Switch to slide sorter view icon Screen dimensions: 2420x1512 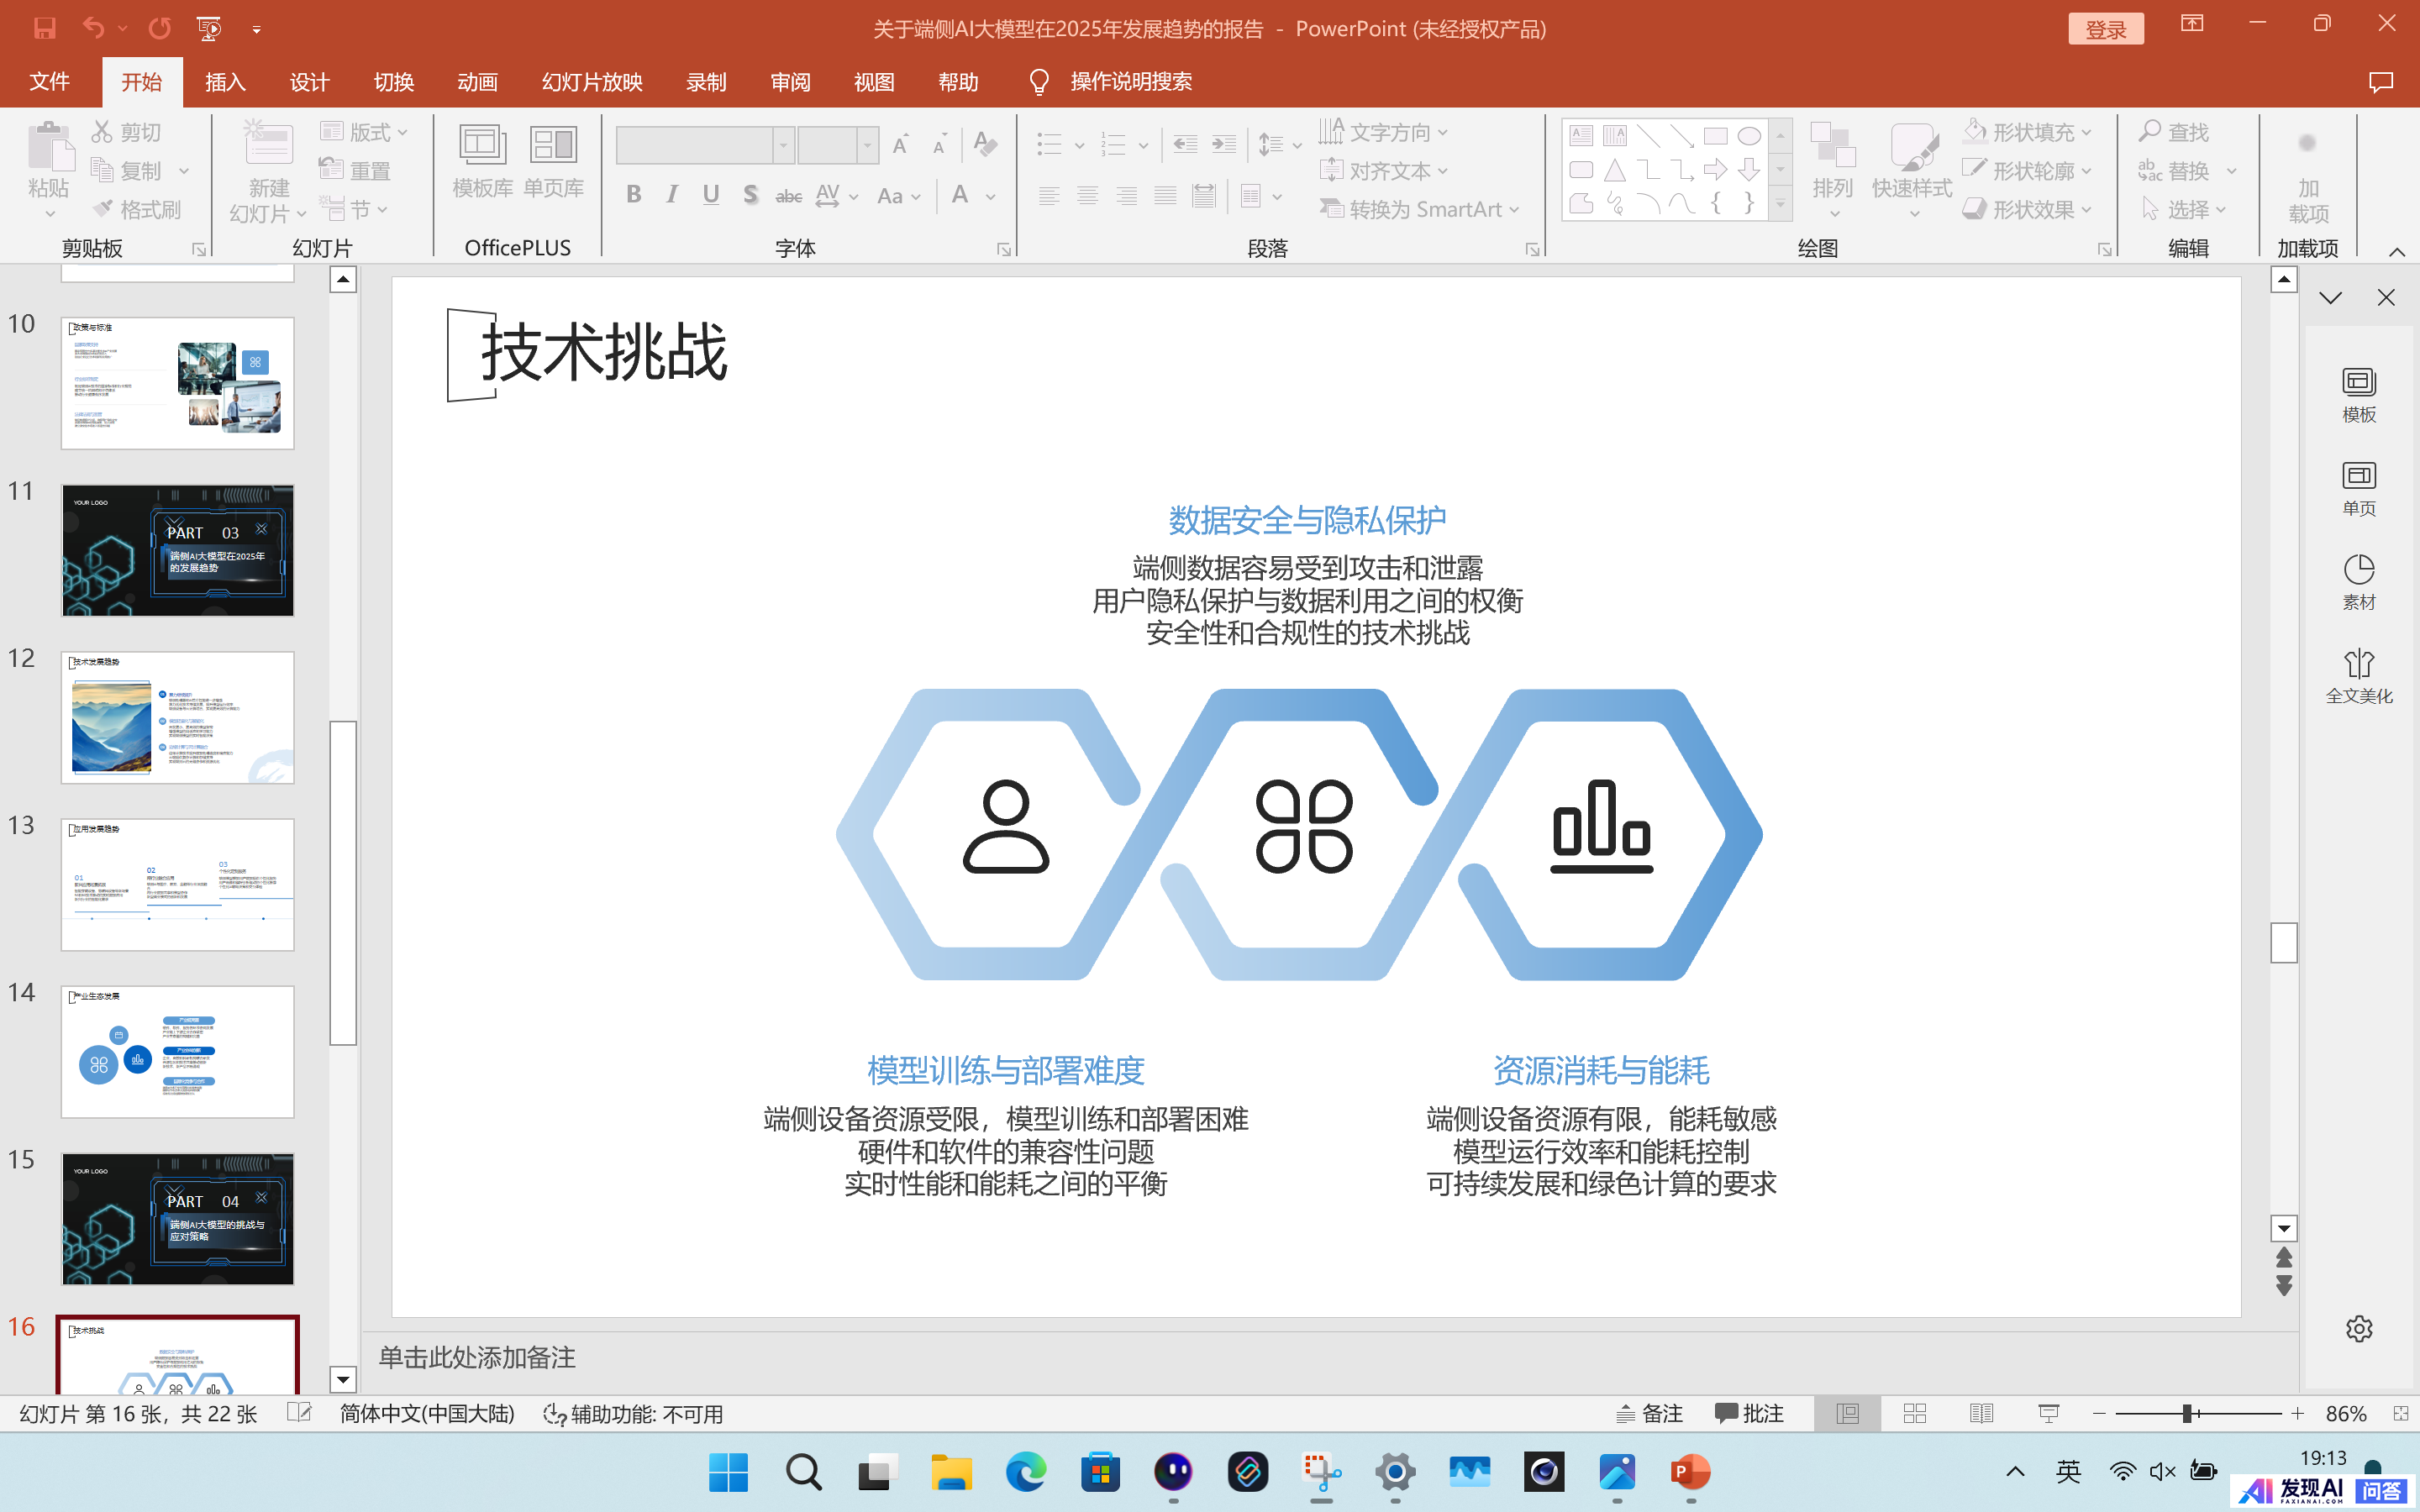click(x=1914, y=1413)
